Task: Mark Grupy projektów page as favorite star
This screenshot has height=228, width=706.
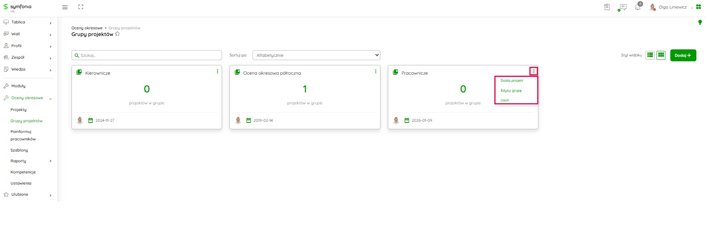Action: [117, 34]
